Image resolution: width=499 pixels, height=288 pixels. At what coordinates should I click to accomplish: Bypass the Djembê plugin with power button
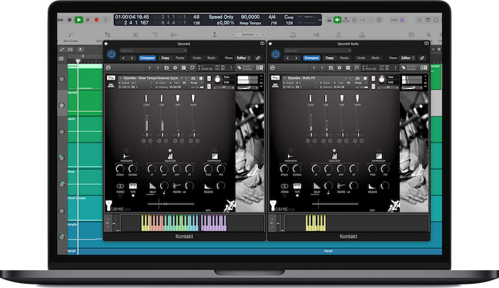click(111, 54)
